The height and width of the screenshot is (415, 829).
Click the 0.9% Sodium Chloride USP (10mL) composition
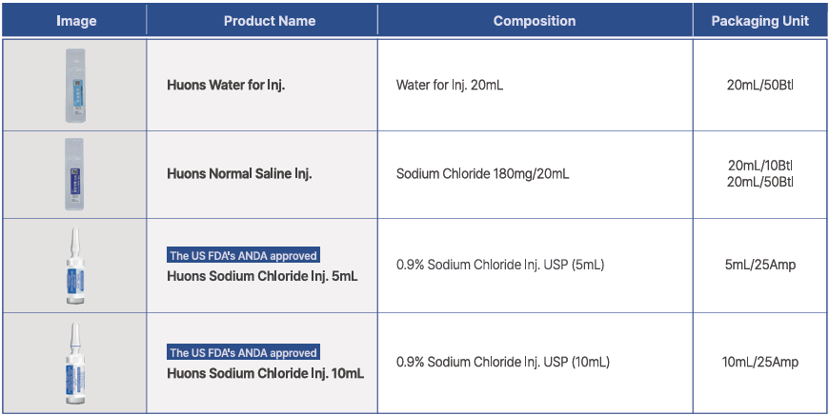pyautogui.click(x=503, y=362)
